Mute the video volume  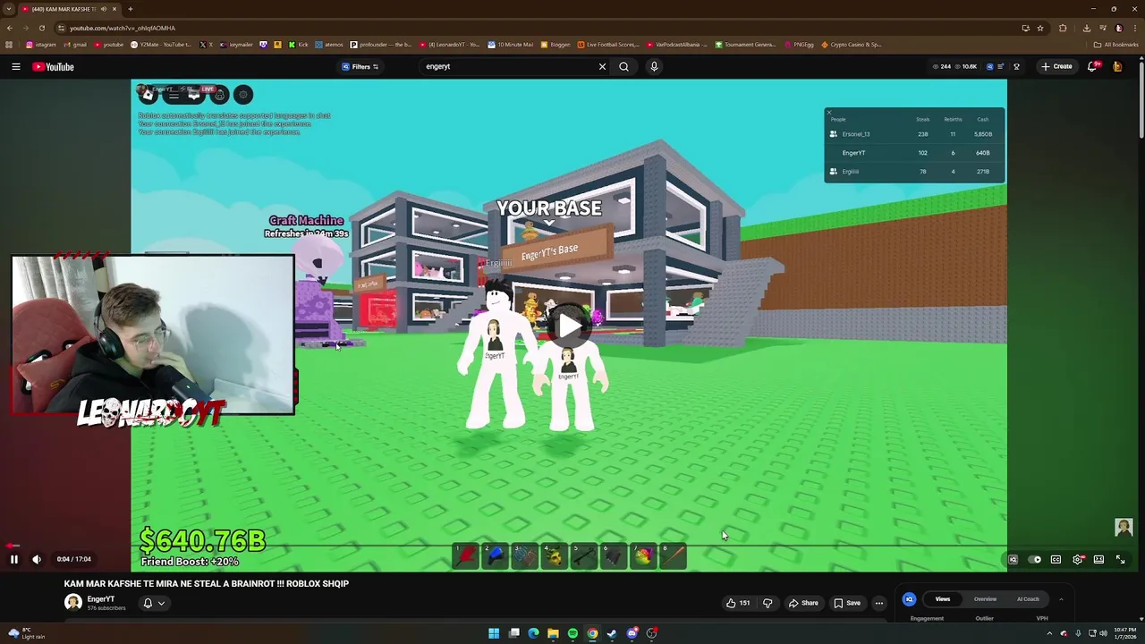[37, 559]
